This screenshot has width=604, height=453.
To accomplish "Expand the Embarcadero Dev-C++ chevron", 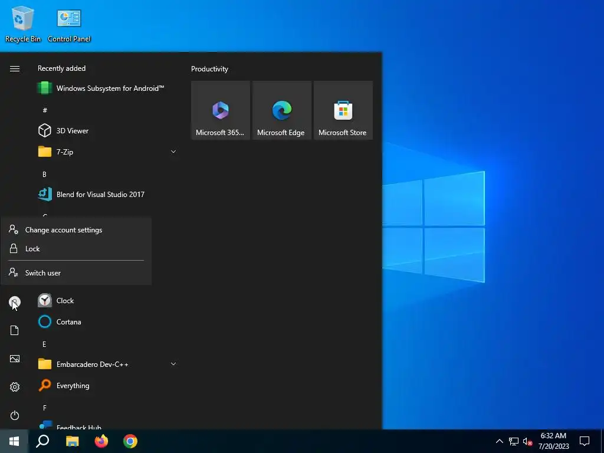I will pos(173,364).
